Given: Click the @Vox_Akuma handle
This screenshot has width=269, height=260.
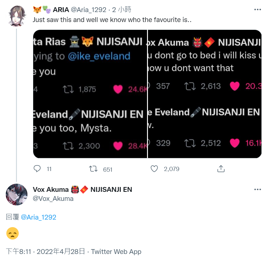Looking at the screenshot, I should pos(53,199).
